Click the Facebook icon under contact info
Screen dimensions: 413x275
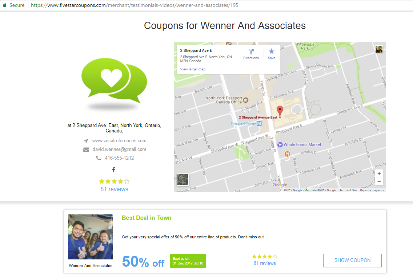113,169
